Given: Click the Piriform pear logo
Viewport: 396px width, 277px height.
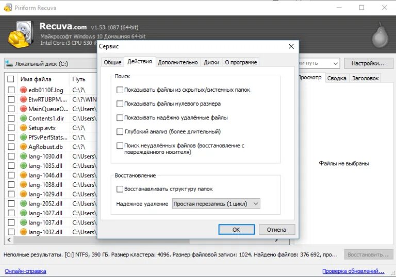Looking at the screenshot, I should click(x=380, y=35).
